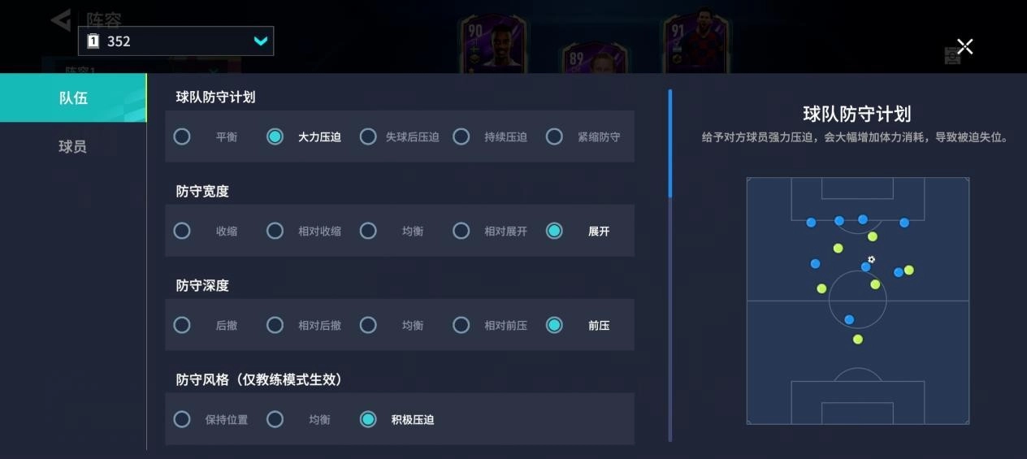Open the 352 formation dropdown
The width and height of the screenshot is (1027, 459).
point(175,41)
